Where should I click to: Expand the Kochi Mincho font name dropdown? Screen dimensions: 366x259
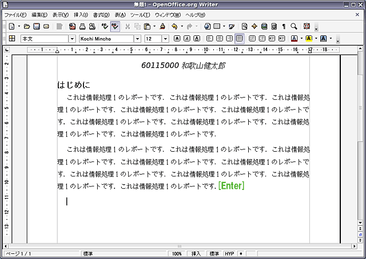pos(137,39)
